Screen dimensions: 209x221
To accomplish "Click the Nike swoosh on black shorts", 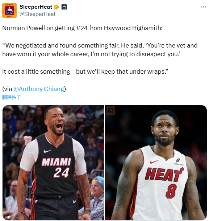I will point(75,201).
